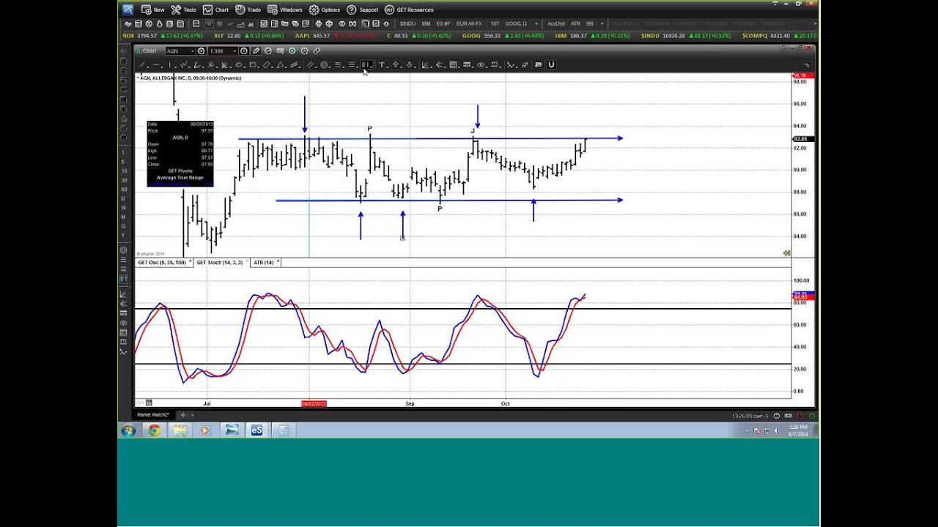Click the eye visibility tool in drawing toolbar
Viewport: 938px width, 527px height.
coord(481,65)
